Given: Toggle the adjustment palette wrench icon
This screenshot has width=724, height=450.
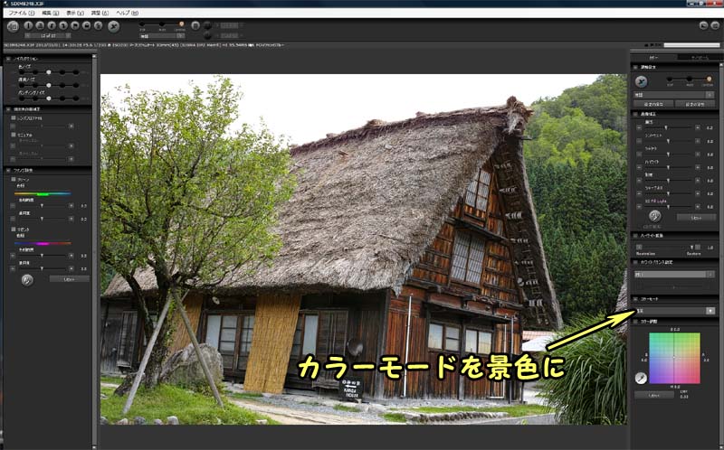Looking at the screenshot, I should (114, 26).
